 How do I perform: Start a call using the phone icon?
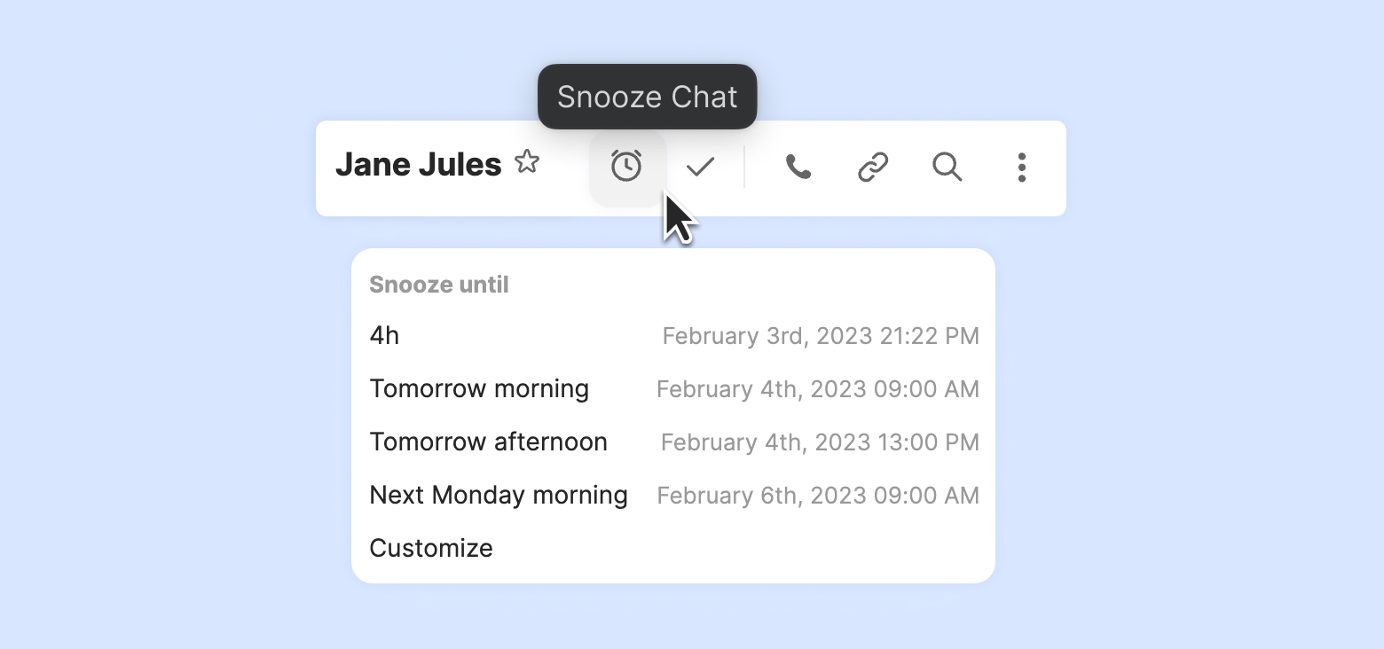[x=798, y=167]
